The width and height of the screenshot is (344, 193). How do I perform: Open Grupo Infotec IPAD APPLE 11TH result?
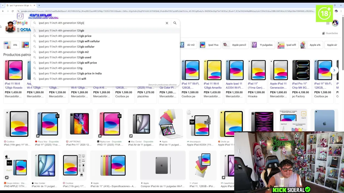pos(16,169)
